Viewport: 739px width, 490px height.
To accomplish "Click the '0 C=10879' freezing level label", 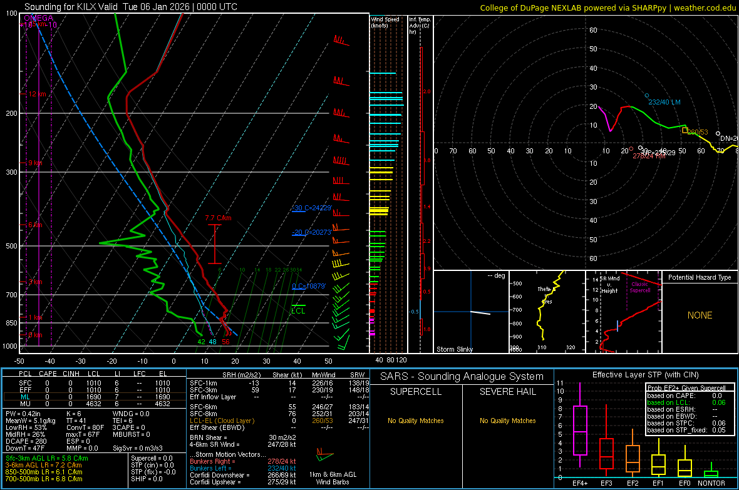I will 309,286.
